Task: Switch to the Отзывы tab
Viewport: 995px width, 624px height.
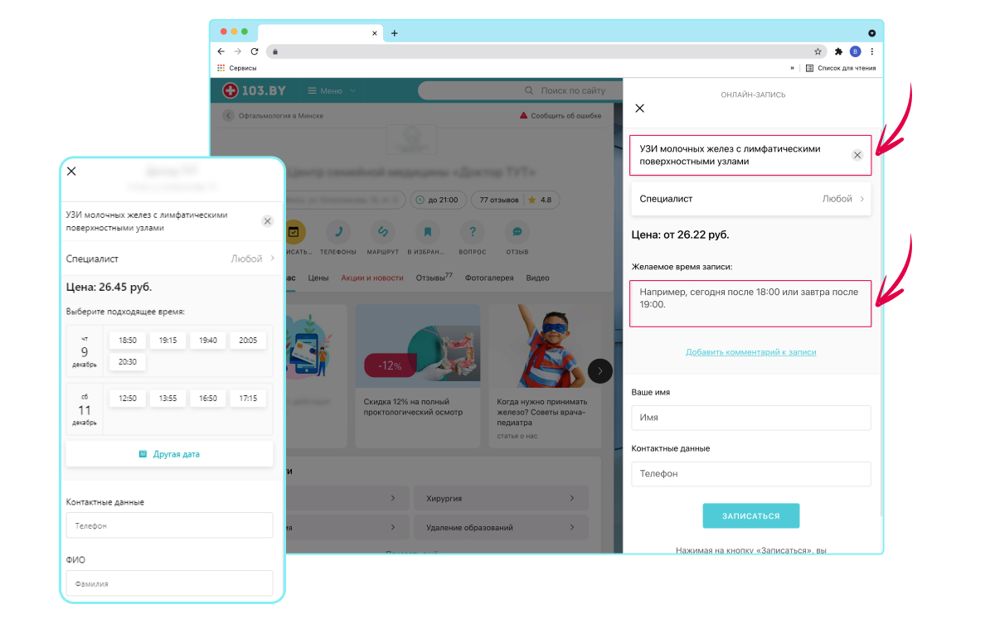Action: point(434,278)
